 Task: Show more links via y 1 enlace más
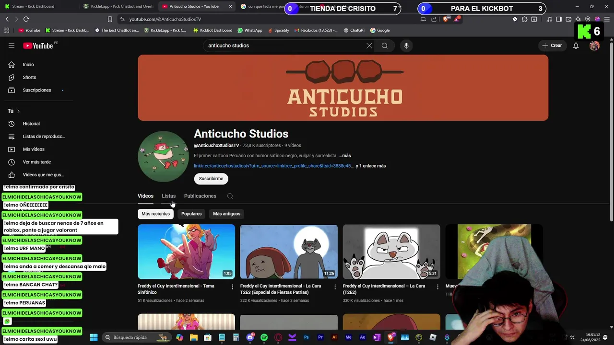(371, 166)
